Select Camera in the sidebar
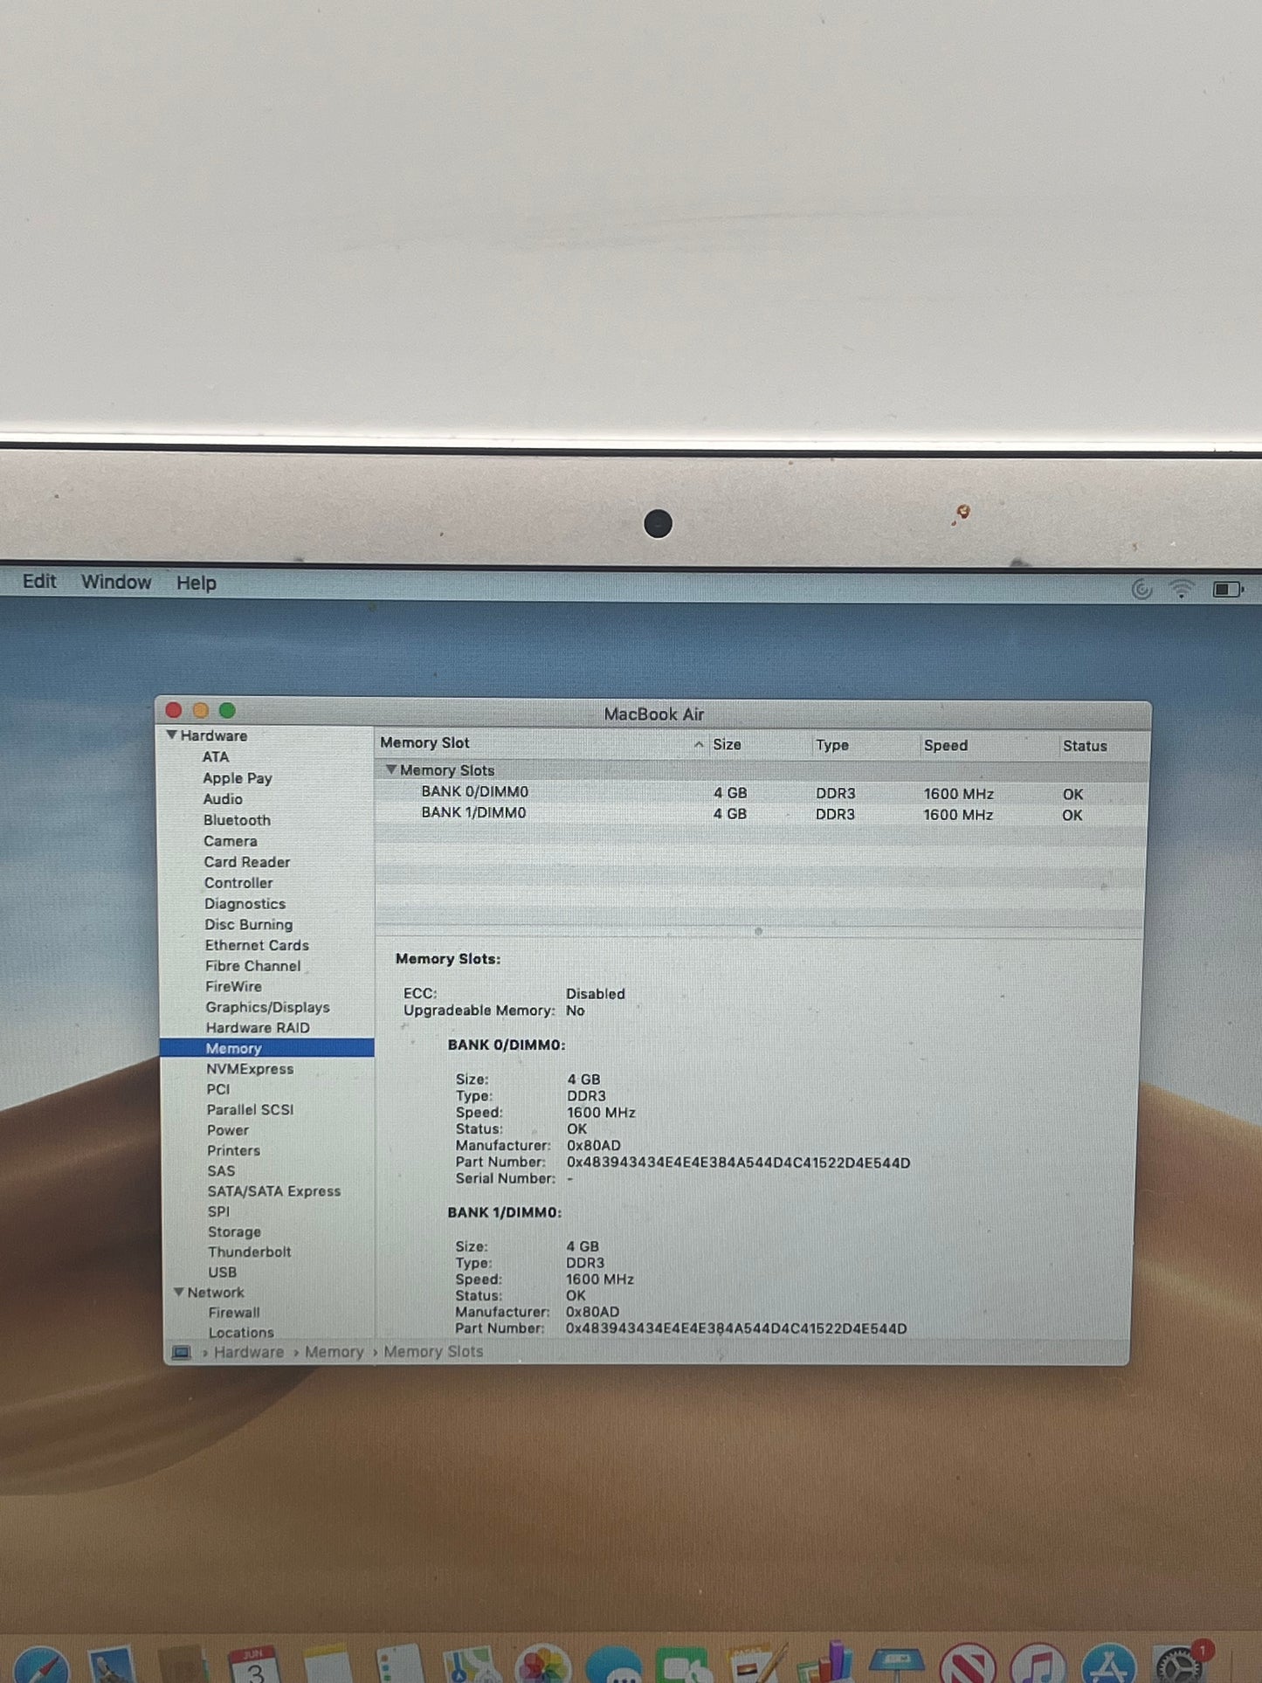This screenshot has height=1683, width=1262. 231,841
